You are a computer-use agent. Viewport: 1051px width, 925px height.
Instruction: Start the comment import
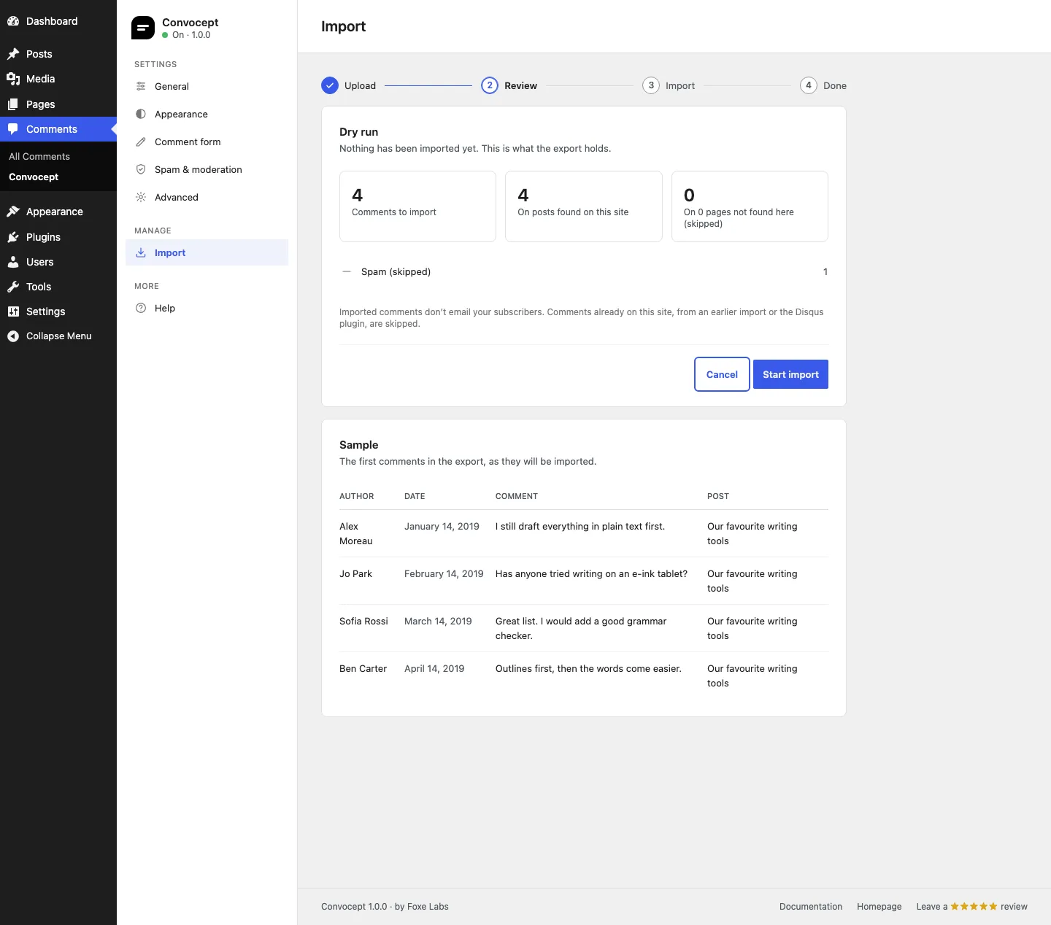(790, 374)
